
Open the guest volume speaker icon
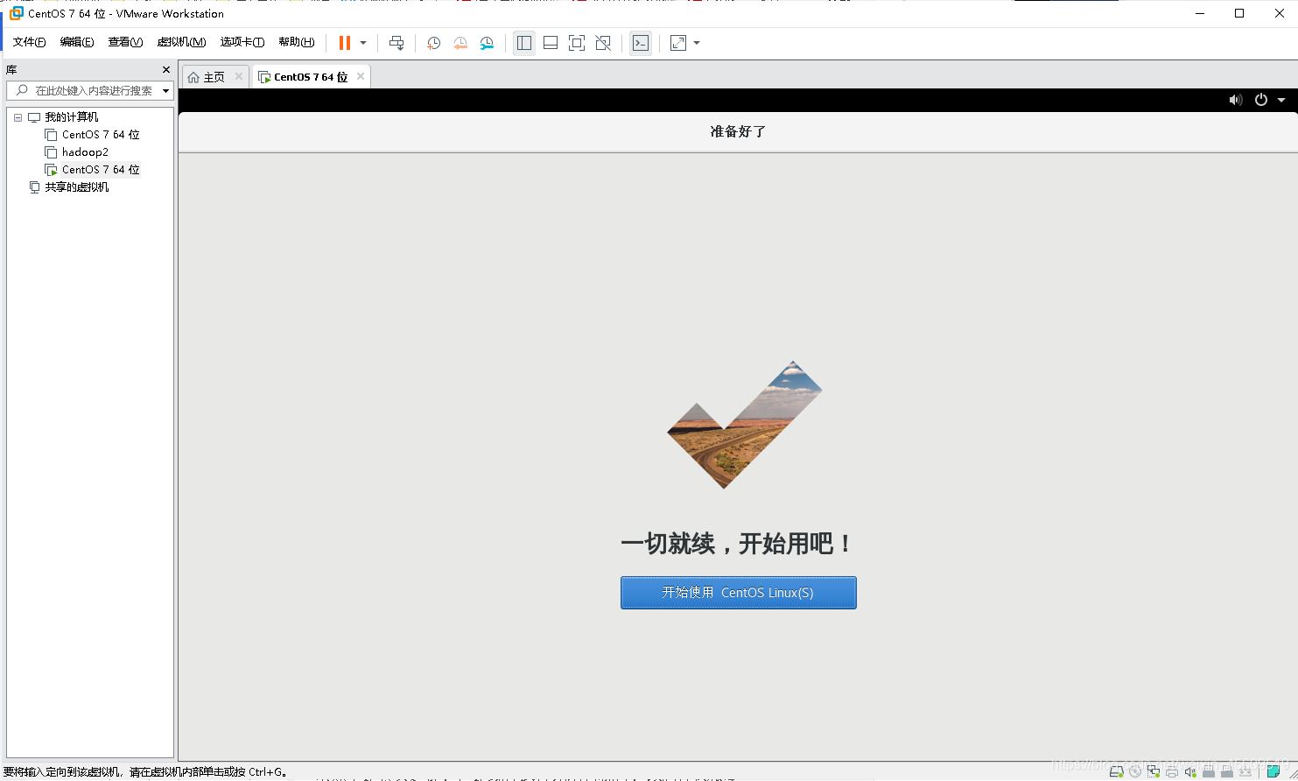point(1235,100)
